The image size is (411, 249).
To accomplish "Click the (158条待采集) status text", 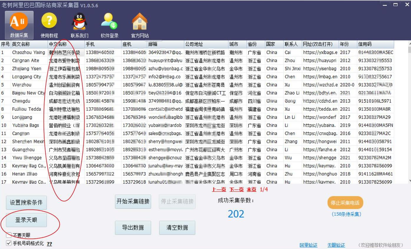I will coord(346,214).
